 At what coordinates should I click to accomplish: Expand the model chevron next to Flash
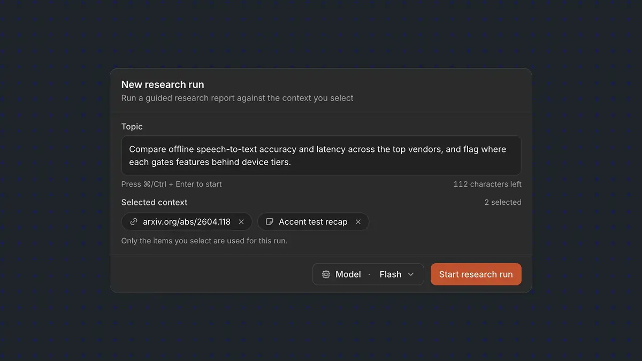coord(411,274)
